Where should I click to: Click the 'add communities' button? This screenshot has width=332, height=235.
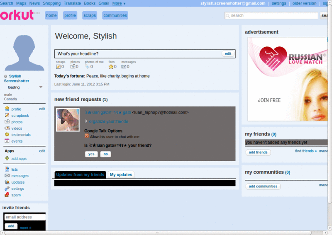coord(263,187)
